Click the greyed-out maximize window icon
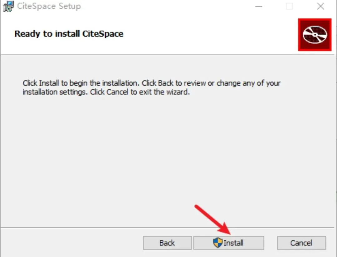Viewport: 337px width, 257px height. click(289, 7)
